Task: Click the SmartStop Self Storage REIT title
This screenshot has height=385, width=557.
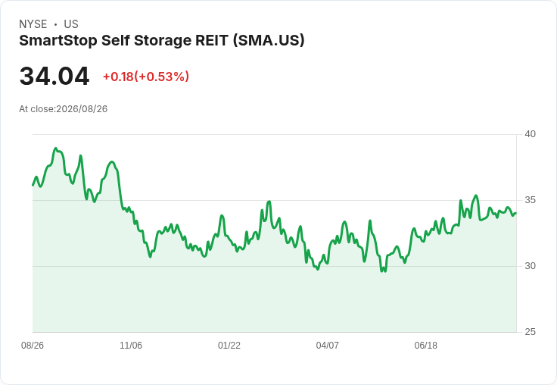Action: pos(162,41)
